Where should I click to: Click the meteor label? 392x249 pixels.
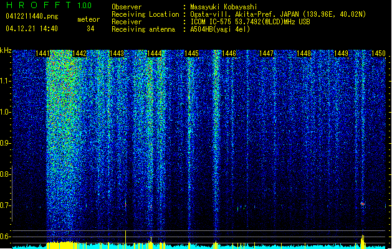click(88, 19)
